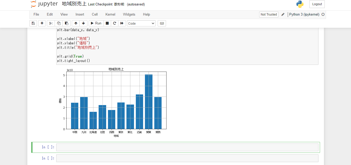Click the Not Trusted notebook status

click(269, 14)
